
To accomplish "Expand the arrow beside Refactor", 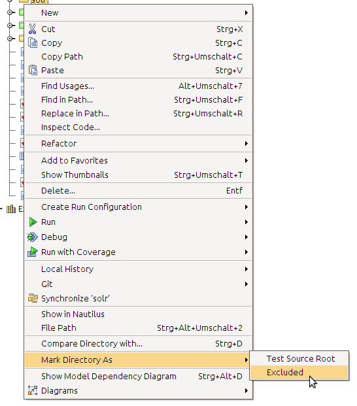I will pyautogui.click(x=246, y=143).
